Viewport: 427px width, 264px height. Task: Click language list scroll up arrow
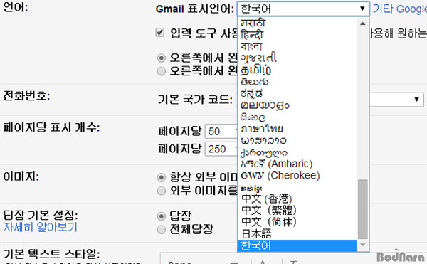(363, 23)
